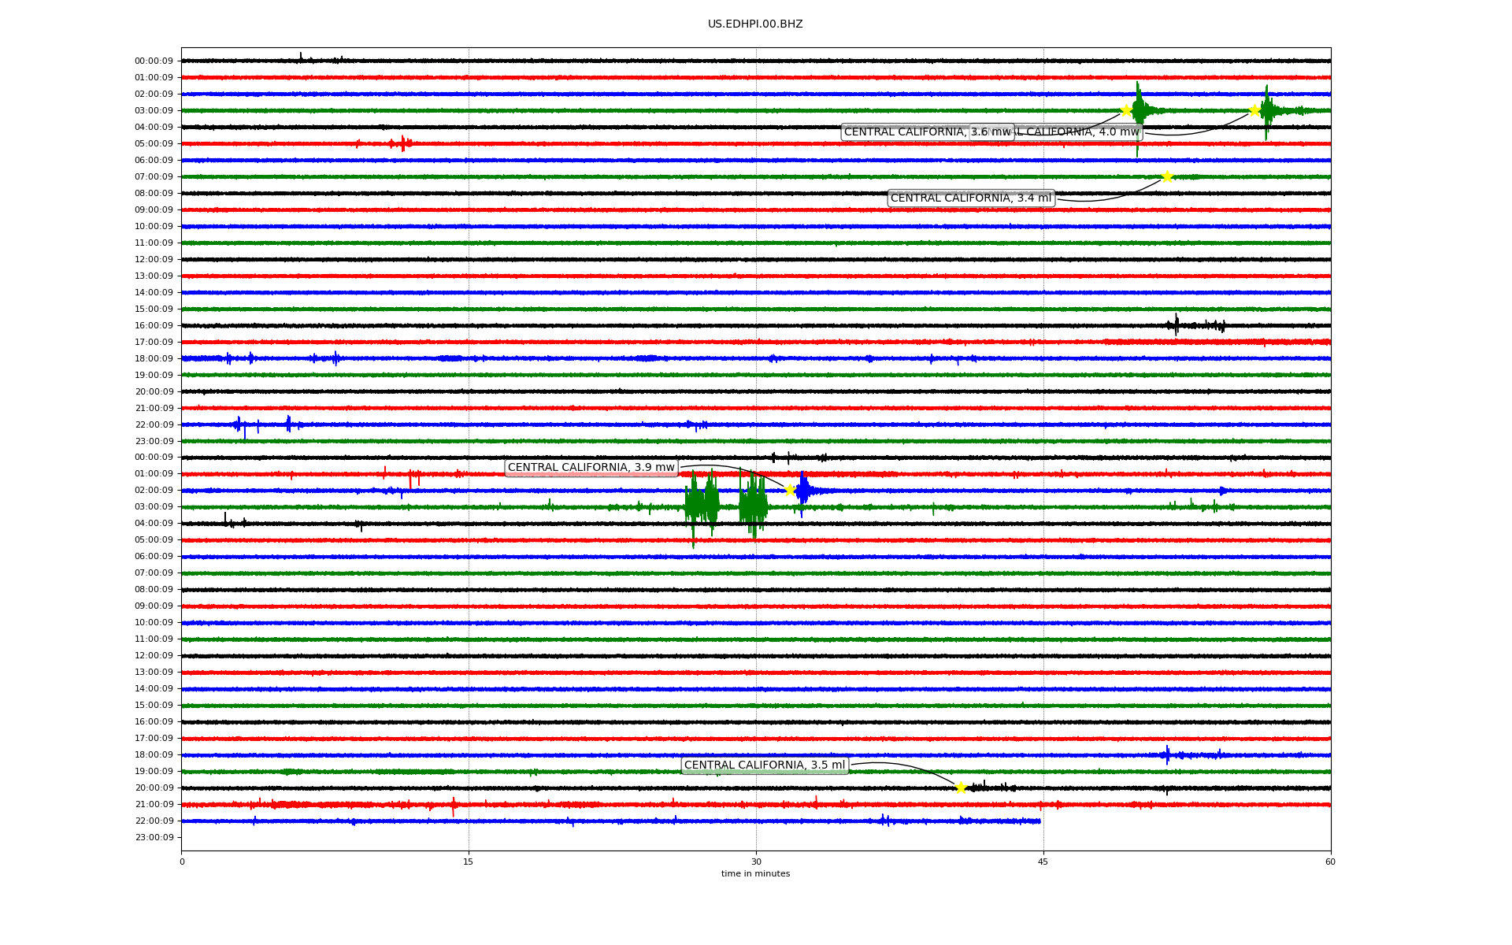
Task: Click the 15 tick label on the x-axis
Action: tap(469, 862)
